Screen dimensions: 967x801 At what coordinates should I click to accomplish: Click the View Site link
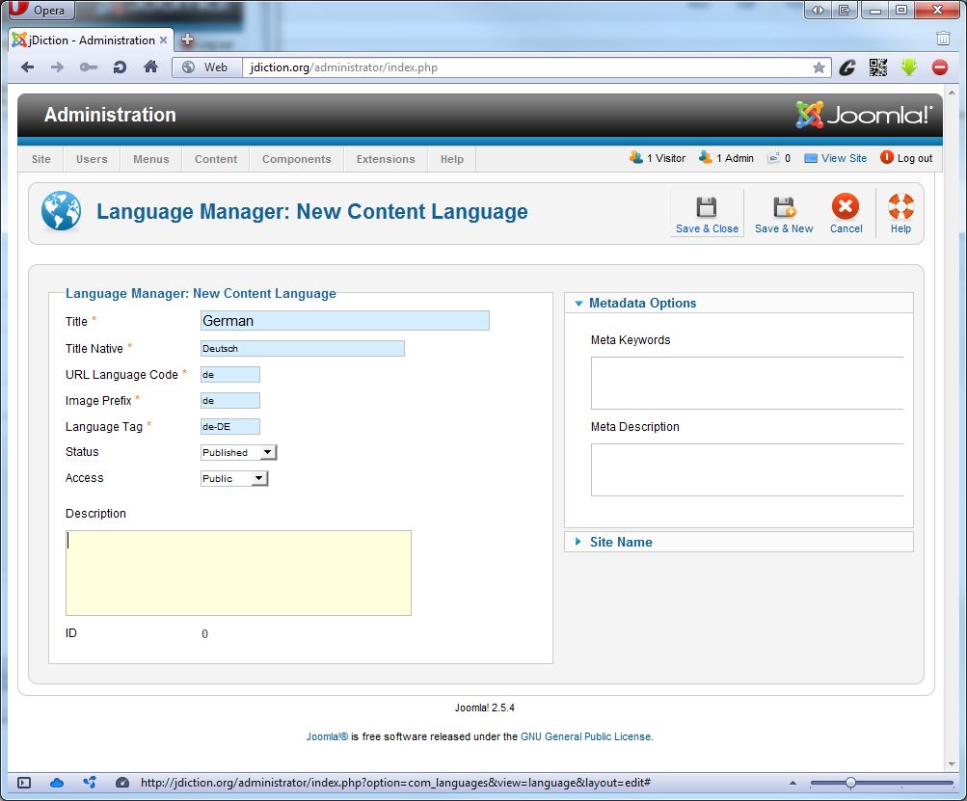[844, 158]
